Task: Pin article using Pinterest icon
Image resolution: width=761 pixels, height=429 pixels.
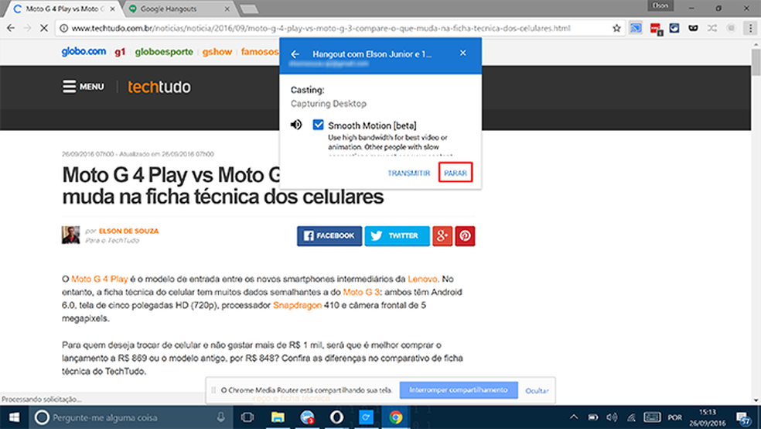Action: coord(465,235)
